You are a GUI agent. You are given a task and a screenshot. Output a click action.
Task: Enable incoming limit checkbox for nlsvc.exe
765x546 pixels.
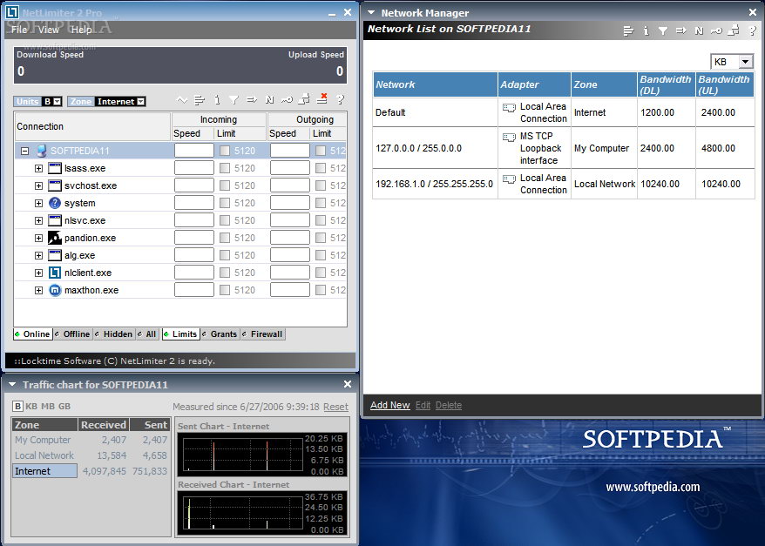pyautogui.click(x=225, y=220)
